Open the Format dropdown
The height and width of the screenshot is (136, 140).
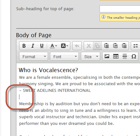click(x=33, y=56)
